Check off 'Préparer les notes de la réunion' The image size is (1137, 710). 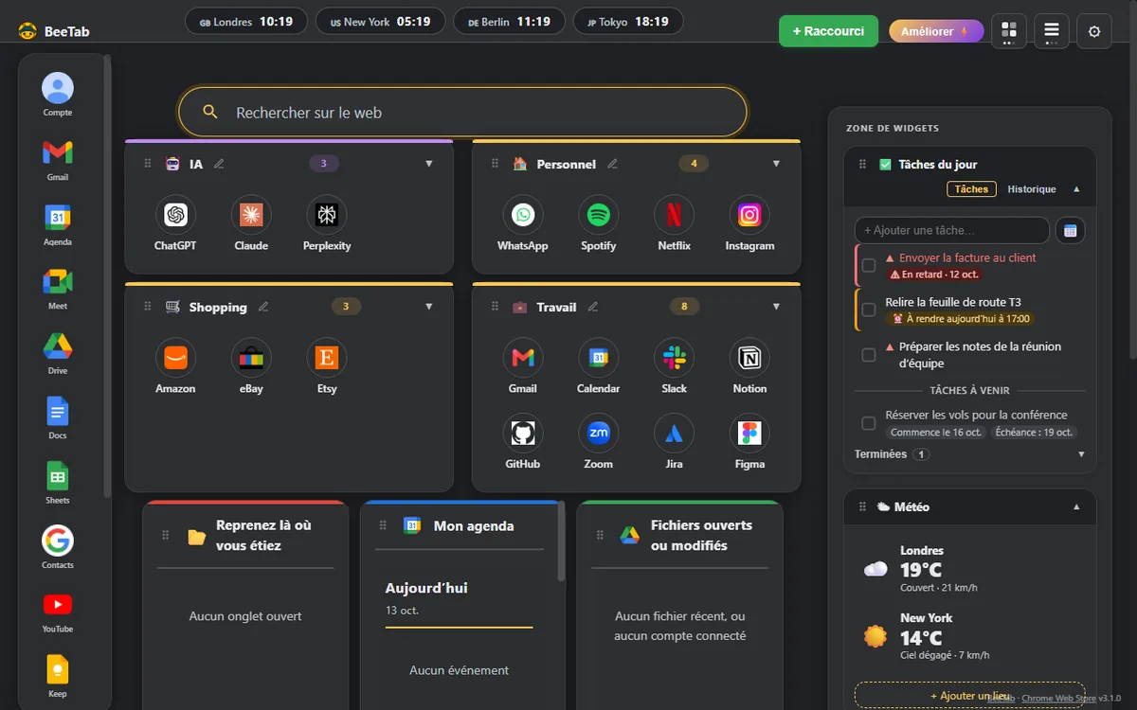868,355
